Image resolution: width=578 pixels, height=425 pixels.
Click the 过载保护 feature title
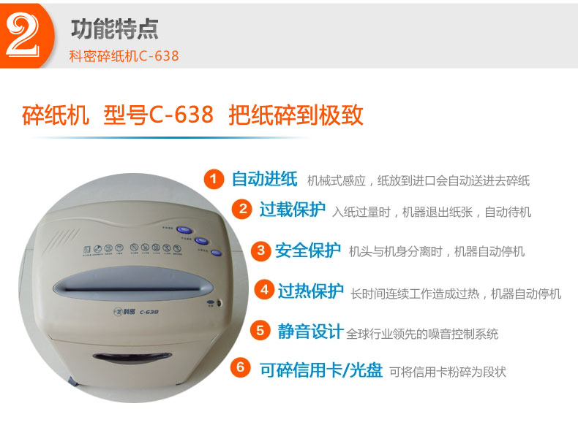point(292,210)
